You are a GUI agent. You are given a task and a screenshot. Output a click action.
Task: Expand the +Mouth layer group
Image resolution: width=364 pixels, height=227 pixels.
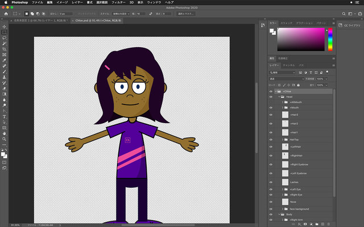pyautogui.click(x=284, y=107)
